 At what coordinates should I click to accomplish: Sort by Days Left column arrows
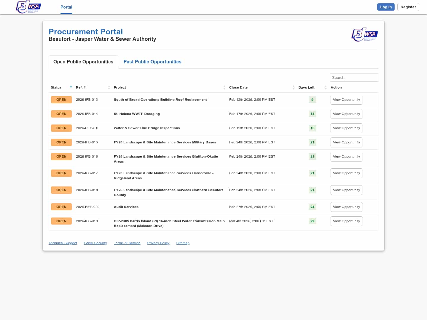click(x=326, y=87)
